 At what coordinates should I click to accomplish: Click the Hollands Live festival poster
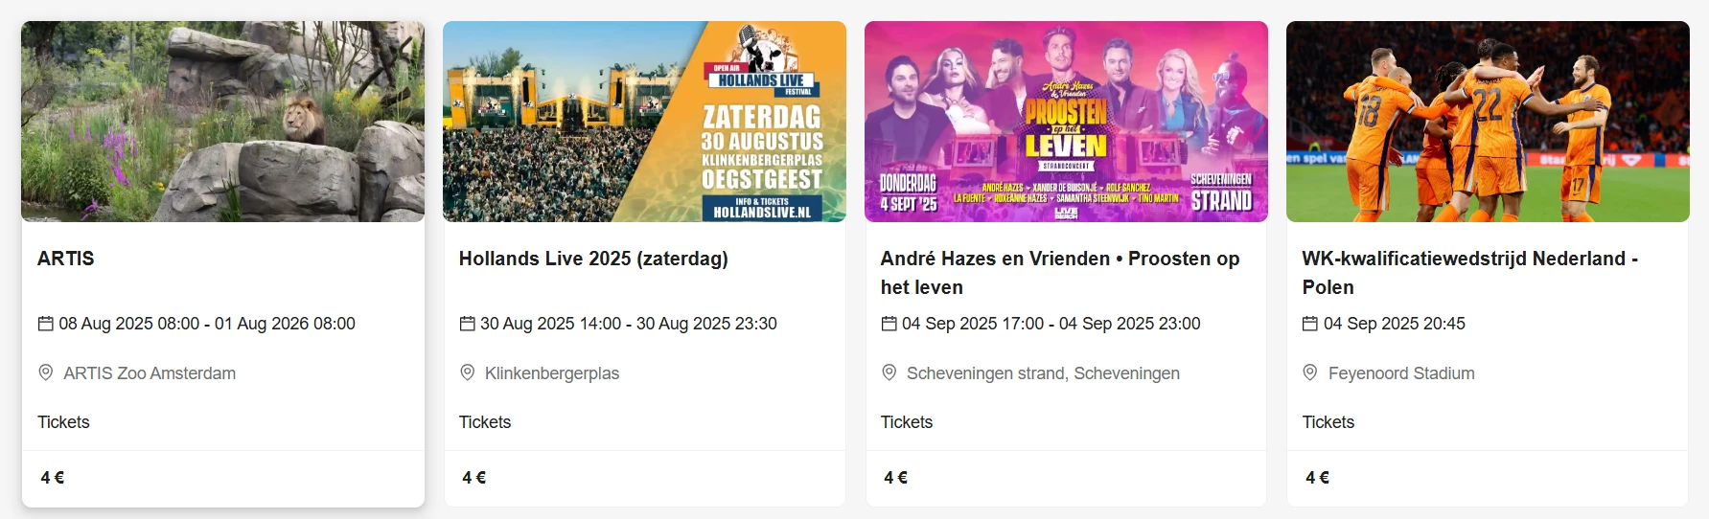click(x=644, y=122)
